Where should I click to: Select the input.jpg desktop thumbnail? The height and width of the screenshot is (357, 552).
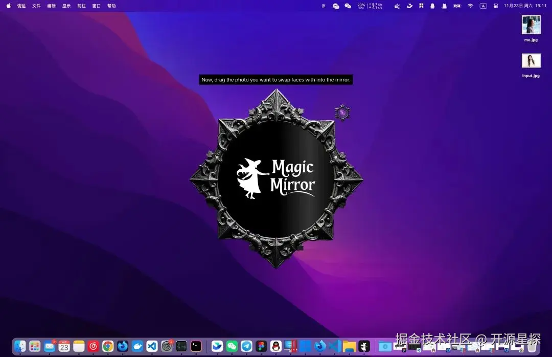(531, 61)
